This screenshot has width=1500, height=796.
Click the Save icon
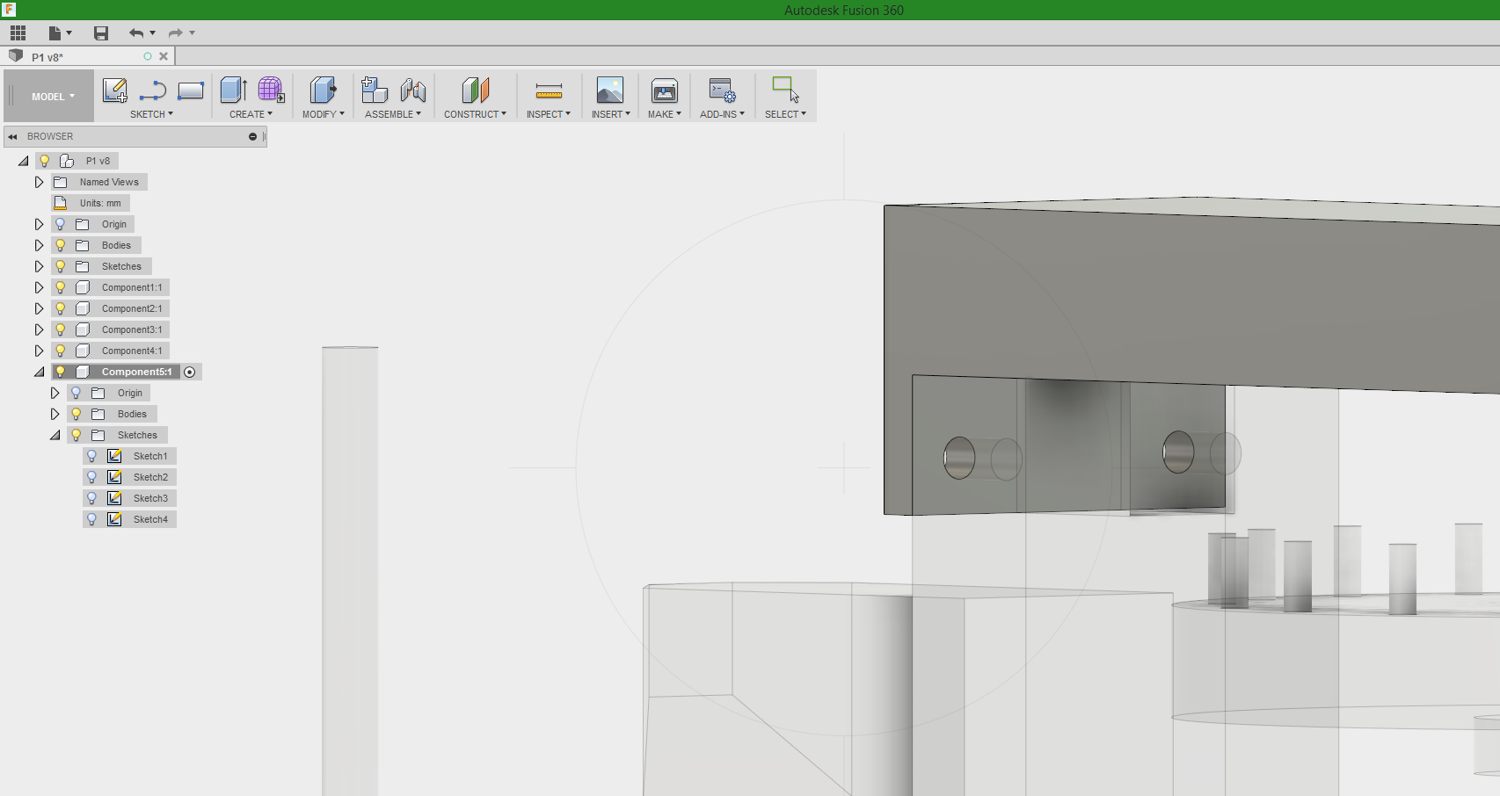tap(101, 33)
